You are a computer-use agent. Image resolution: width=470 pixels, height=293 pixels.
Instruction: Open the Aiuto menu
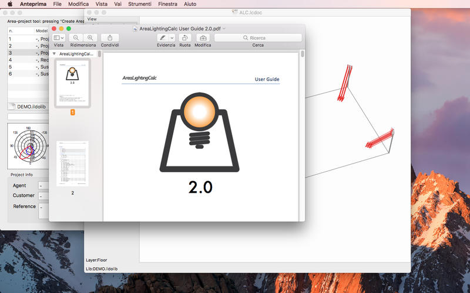[190, 4]
